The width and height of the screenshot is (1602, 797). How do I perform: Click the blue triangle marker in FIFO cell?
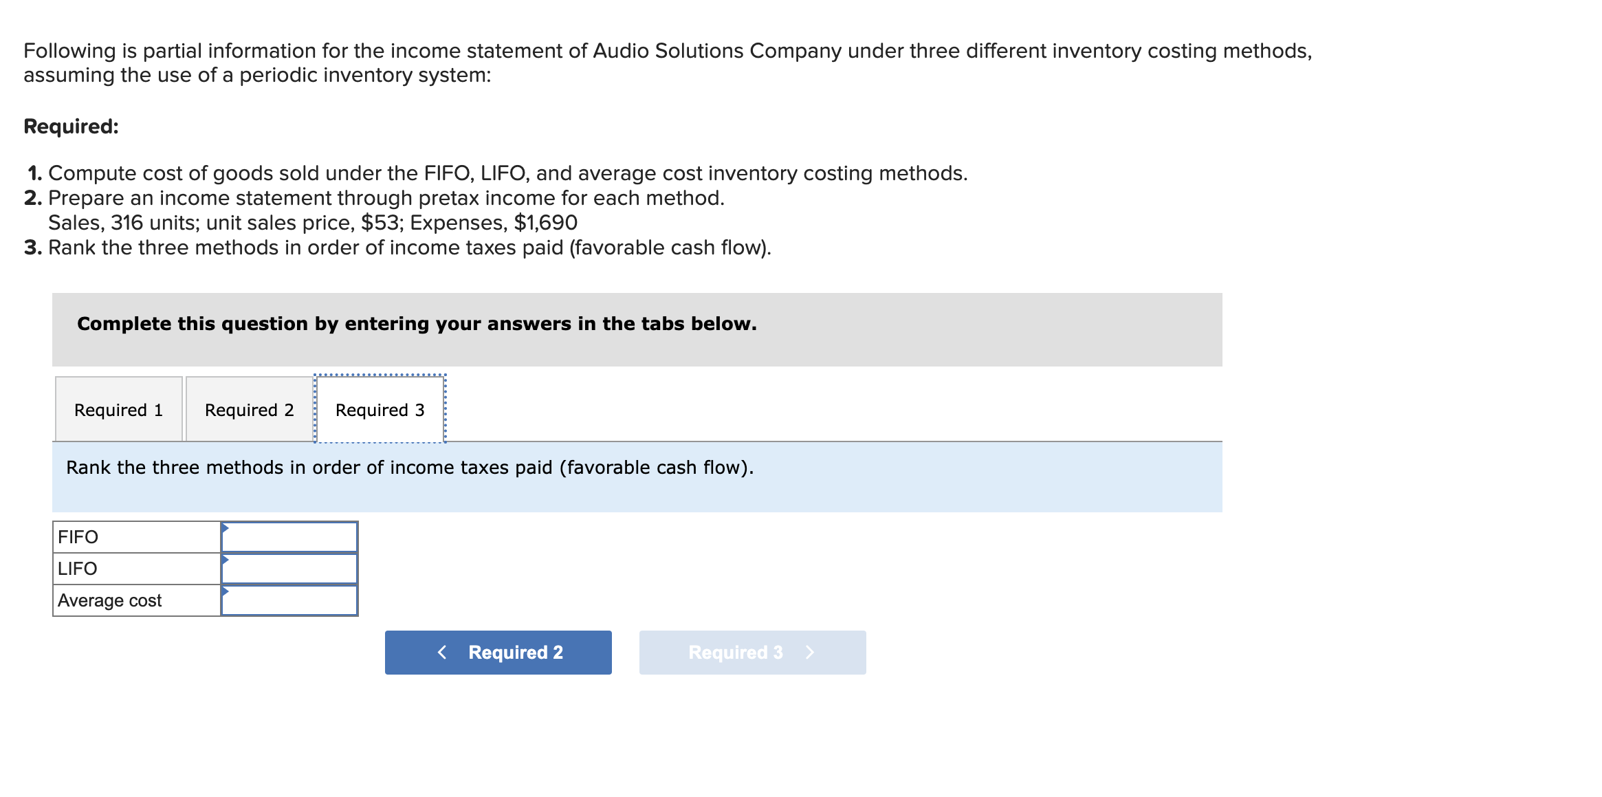point(225,527)
